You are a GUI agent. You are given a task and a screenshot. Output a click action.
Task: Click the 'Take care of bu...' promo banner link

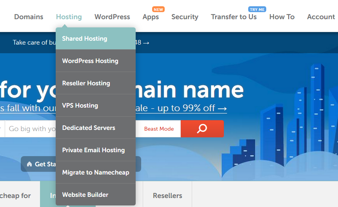tap(34, 42)
